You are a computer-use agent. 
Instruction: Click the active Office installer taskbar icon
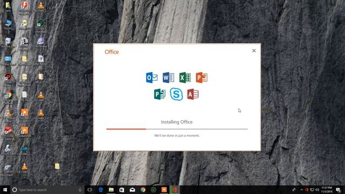pos(175,190)
